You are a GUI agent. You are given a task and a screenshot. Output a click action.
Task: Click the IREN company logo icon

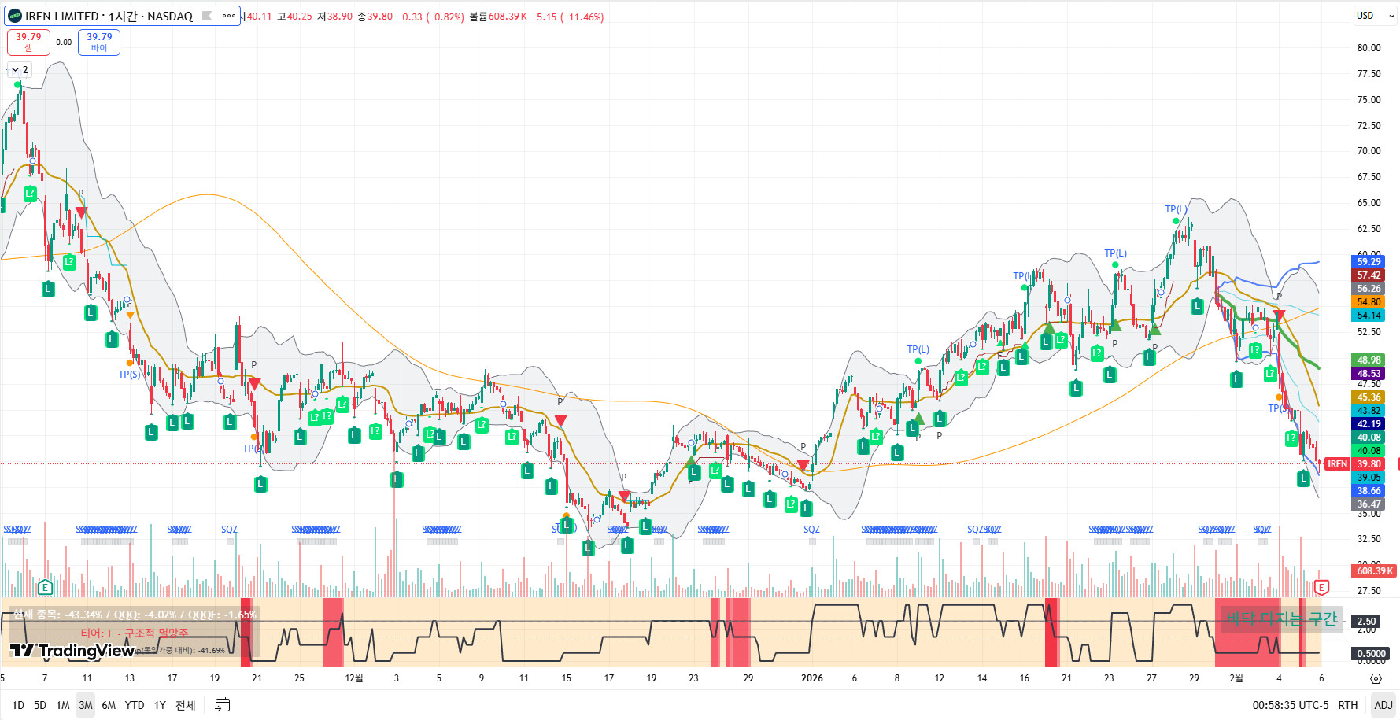[15, 16]
